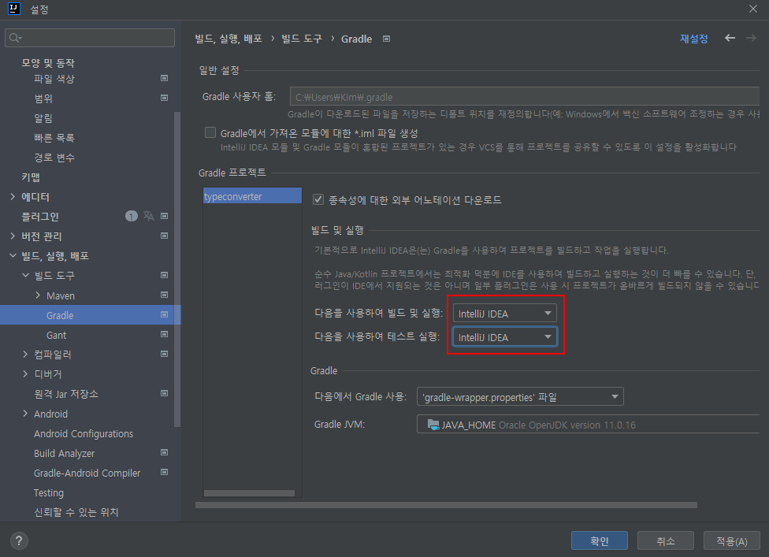Screen dimensions: 769x557
Task: Click project icon beside 원격 Jar 저장소
Action: (x=165, y=393)
